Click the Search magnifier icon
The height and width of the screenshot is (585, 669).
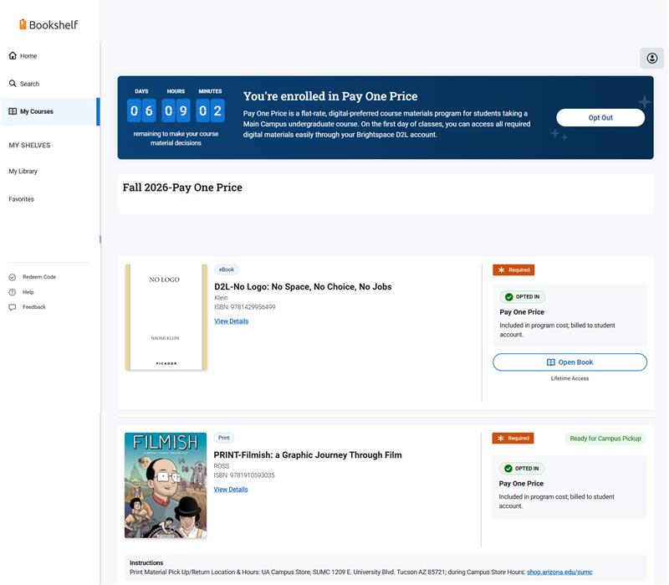[x=13, y=83]
